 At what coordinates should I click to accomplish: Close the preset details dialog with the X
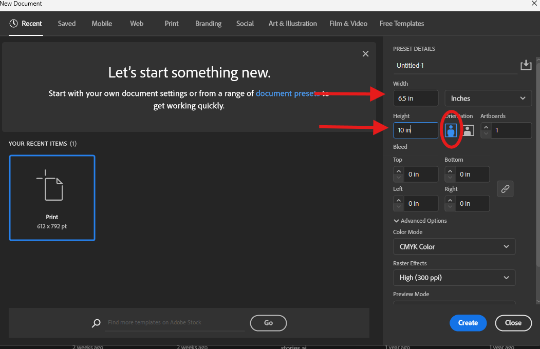pyautogui.click(x=365, y=53)
